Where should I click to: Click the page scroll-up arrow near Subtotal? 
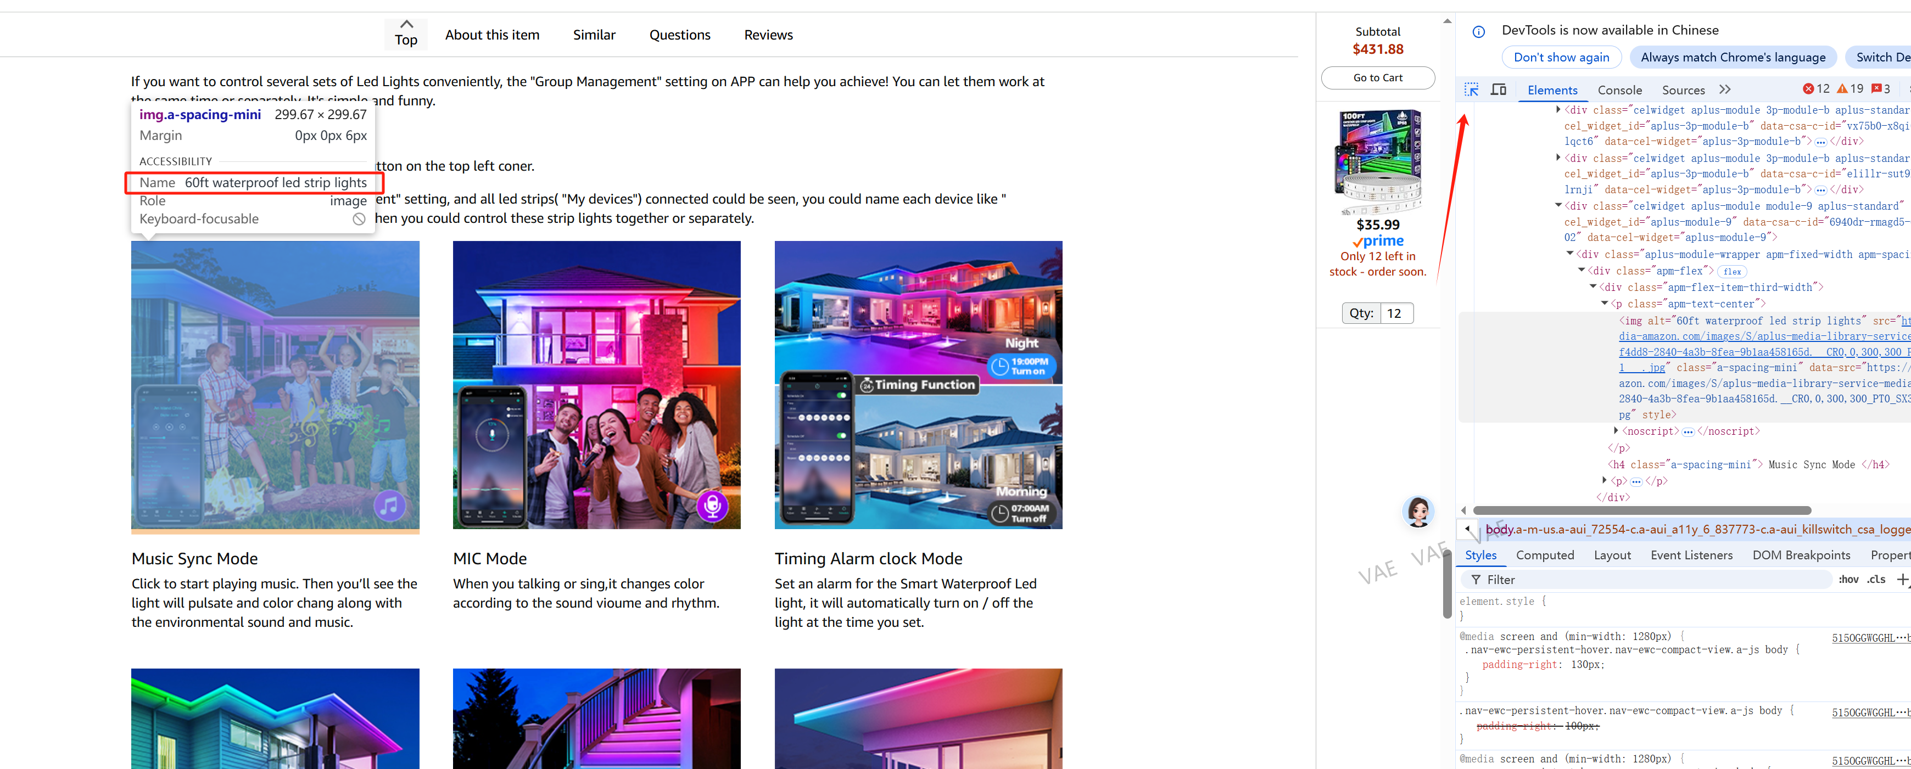coord(1448,21)
